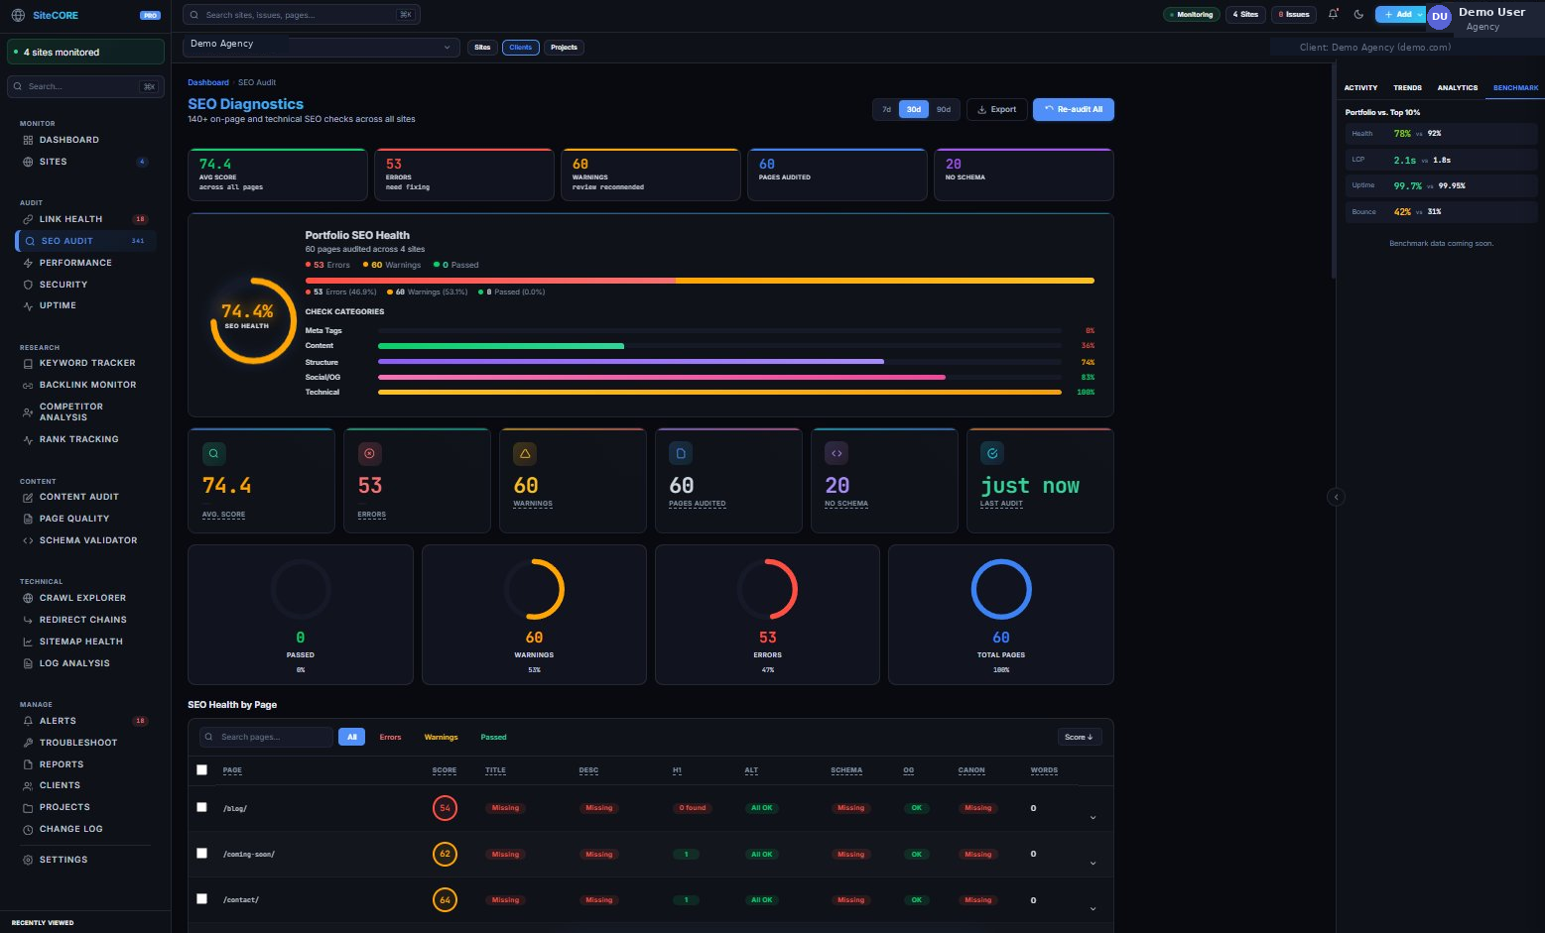The width and height of the screenshot is (1545, 933).
Task: Click the notifications bell icon
Action: click(1333, 14)
